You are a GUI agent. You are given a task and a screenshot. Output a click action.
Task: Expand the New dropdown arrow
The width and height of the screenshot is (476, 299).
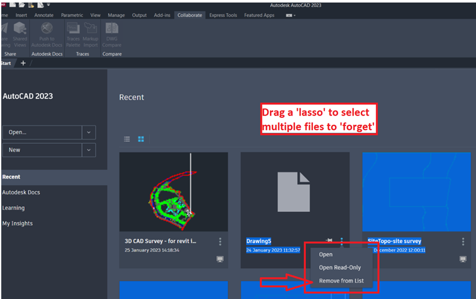click(88, 150)
